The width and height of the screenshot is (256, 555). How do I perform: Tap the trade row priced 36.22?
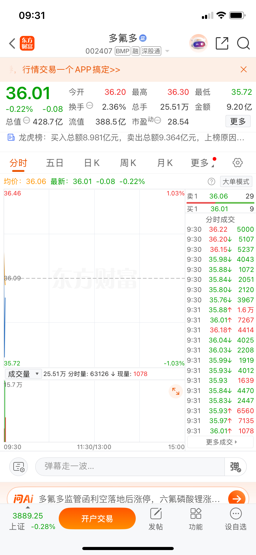click(x=220, y=229)
